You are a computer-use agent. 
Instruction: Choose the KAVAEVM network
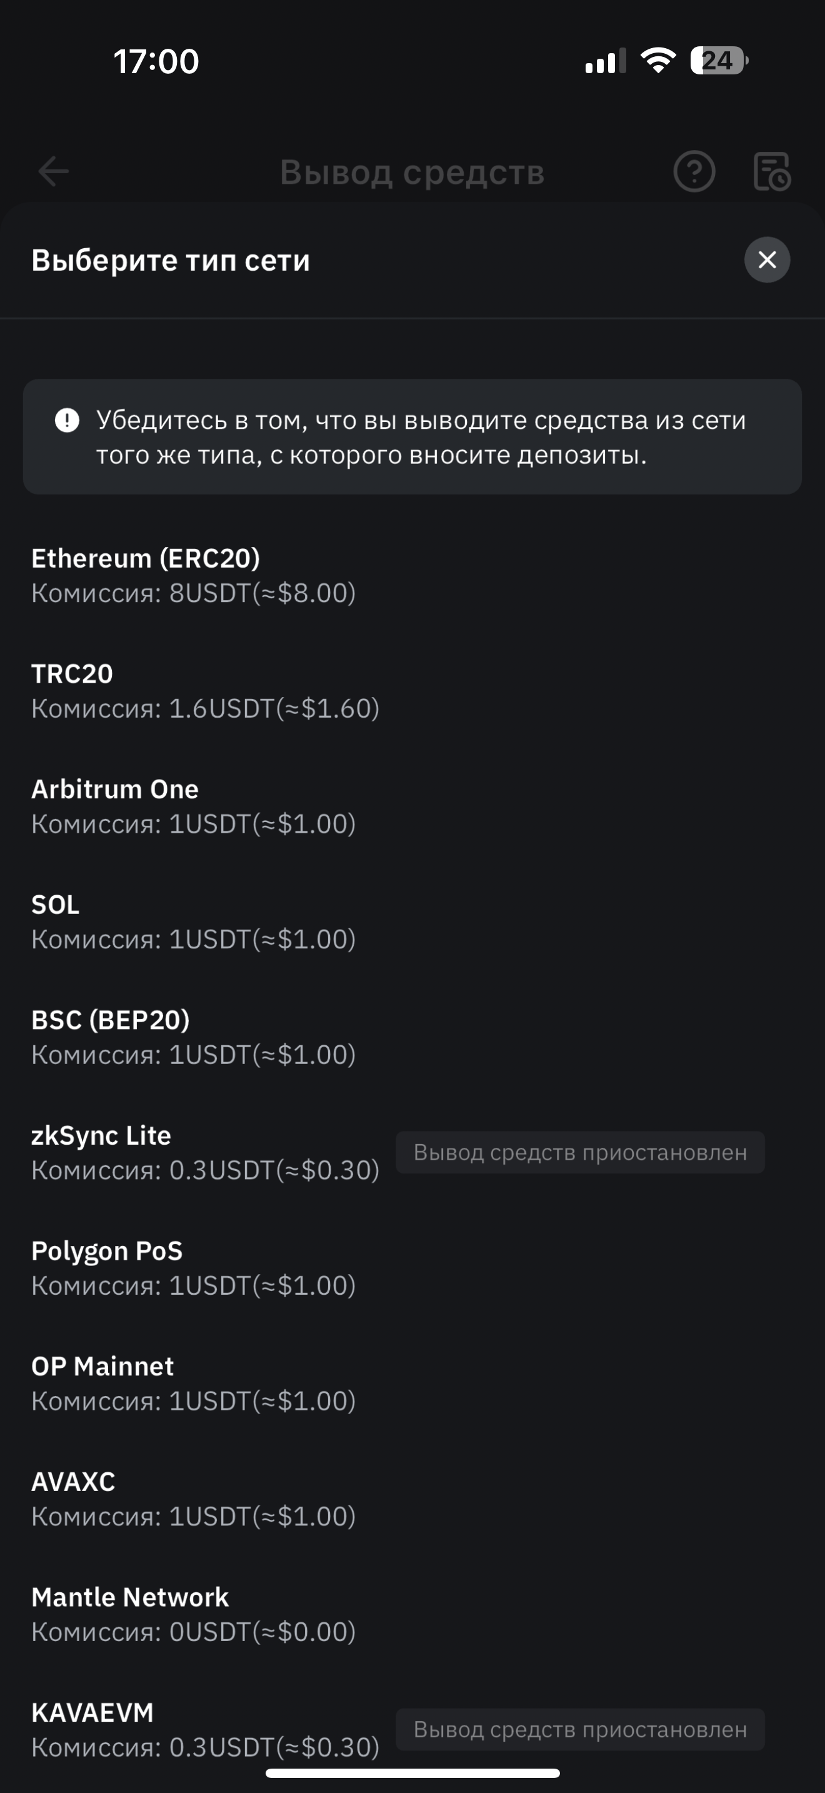tap(205, 1729)
